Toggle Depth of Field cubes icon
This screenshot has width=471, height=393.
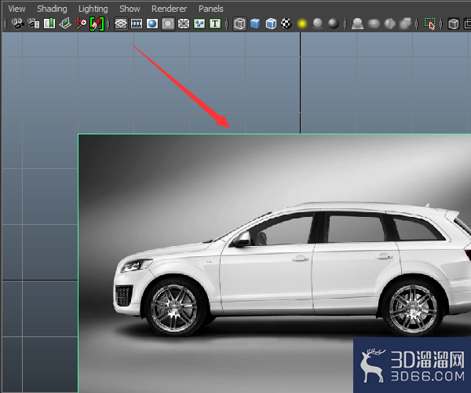tap(405, 24)
